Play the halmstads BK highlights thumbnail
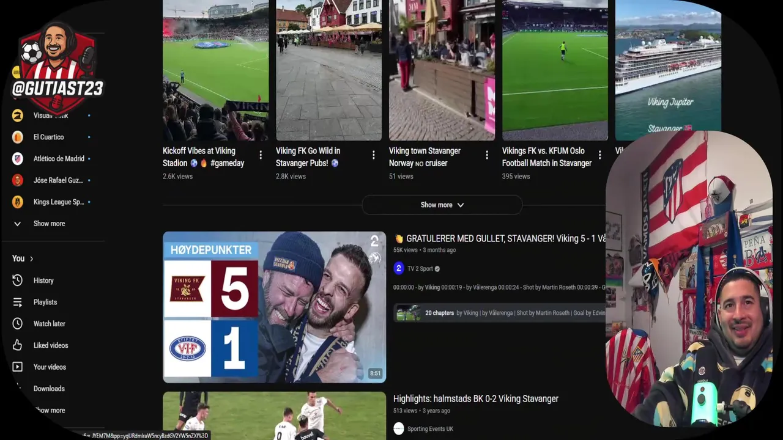The height and width of the screenshot is (440, 783). click(274, 416)
